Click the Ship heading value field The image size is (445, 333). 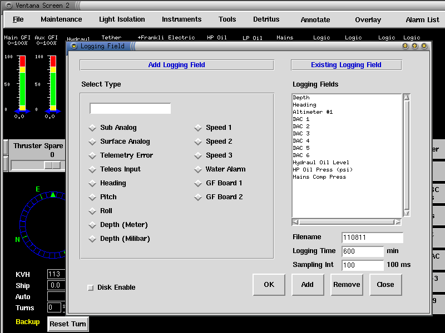[56, 285]
